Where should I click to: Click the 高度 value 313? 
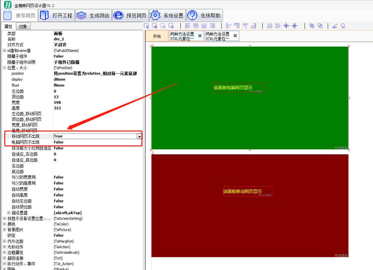57,108
